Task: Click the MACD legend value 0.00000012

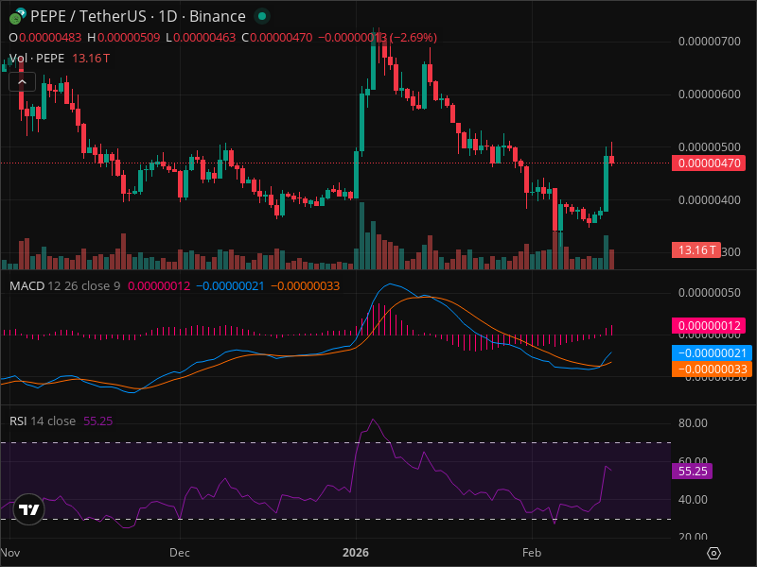Action: pyautogui.click(x=159, y=286)
